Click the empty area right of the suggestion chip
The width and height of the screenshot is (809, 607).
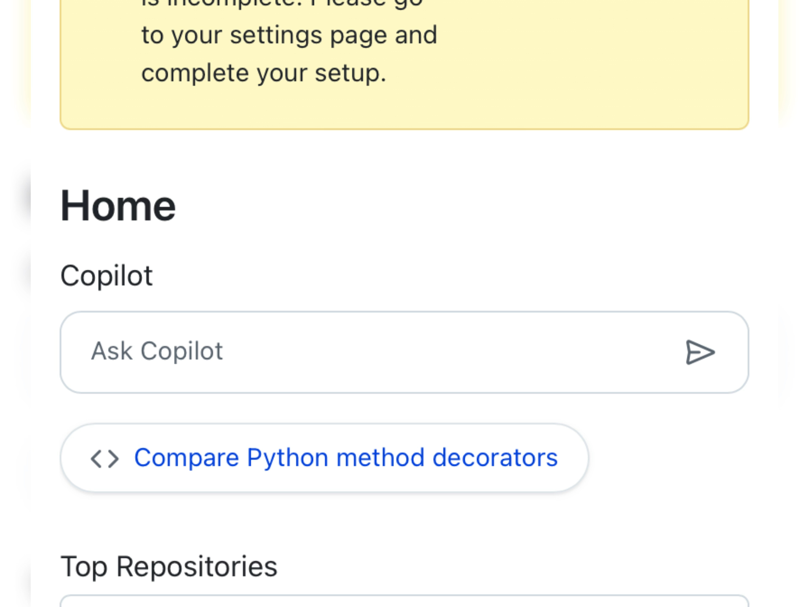point(668,458)
